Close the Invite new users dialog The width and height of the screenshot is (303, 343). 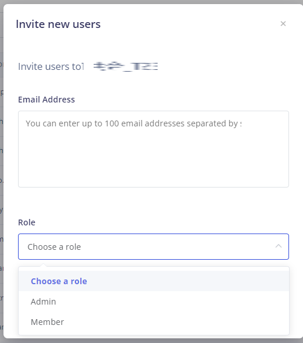(x=283, y=24)
